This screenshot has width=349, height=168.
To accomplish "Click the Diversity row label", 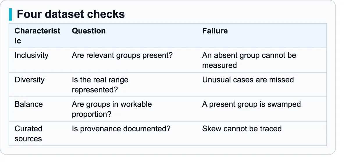I will pyautogui.click(x=29, y=80).
